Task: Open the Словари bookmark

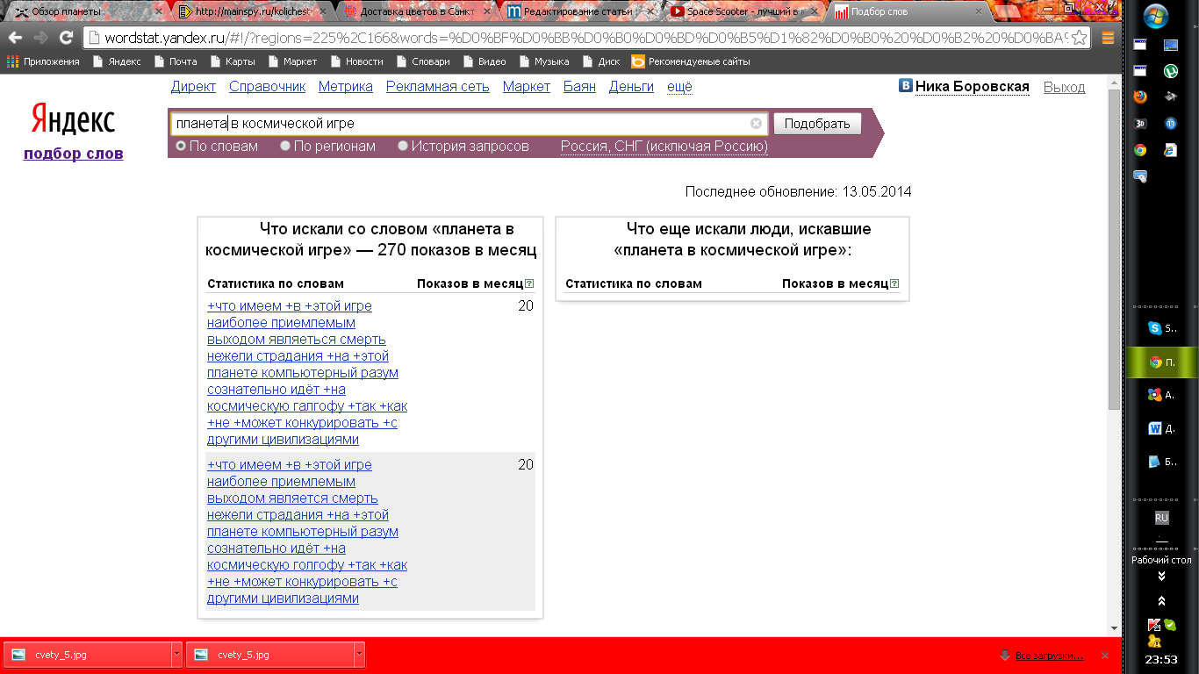Action: [x=423, y=61]
